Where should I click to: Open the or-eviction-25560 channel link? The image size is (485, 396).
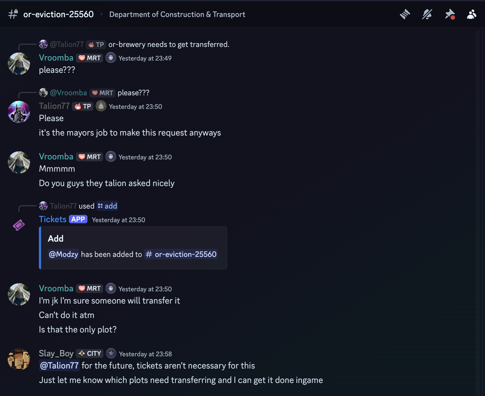181,254
